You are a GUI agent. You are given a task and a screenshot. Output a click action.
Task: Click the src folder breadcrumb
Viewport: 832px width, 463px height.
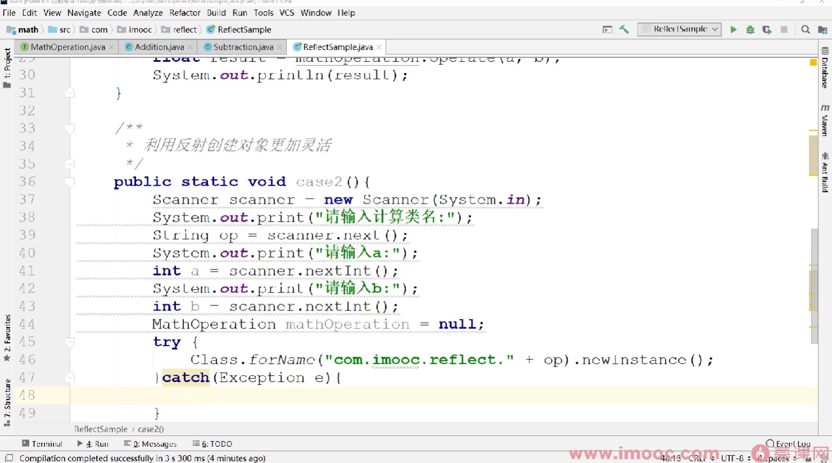60,29
